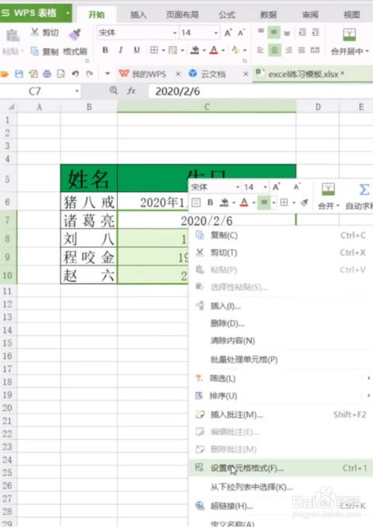Click mini toolbar font color red A
Viewport: 383px width, 528px height.
point(244,203)
